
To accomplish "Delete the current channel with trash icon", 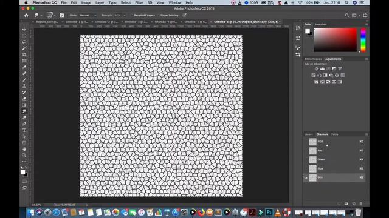I will [361, 203].
